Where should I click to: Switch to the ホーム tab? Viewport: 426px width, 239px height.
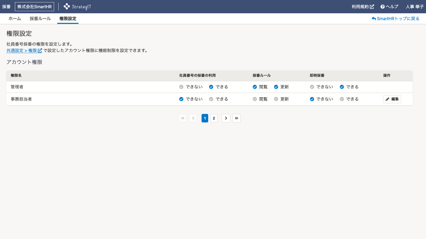click(x=15, y=19)
